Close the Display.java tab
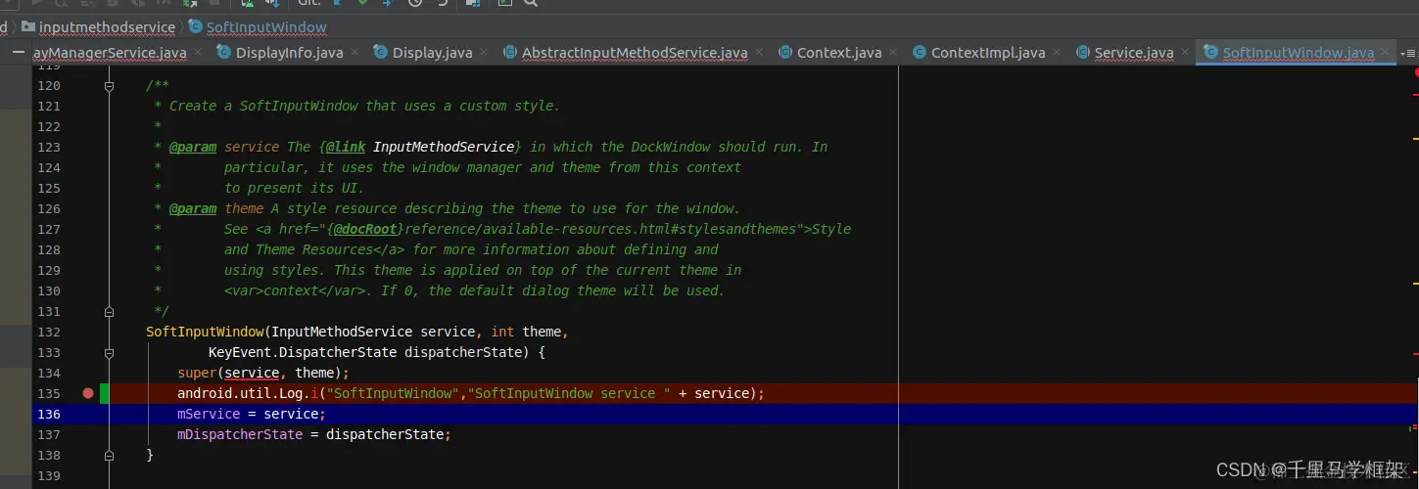This screenshot has height=489, width=1419. tap(484, 53)
